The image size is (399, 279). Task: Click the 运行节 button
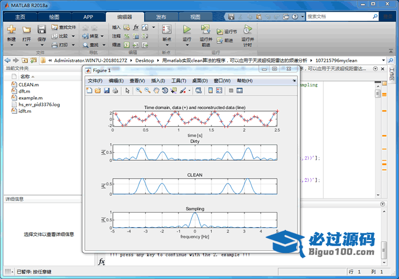(x=227, y=32)
